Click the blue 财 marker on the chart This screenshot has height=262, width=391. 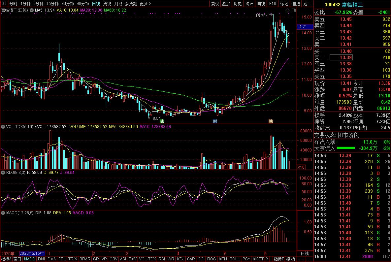coord(215,121)
